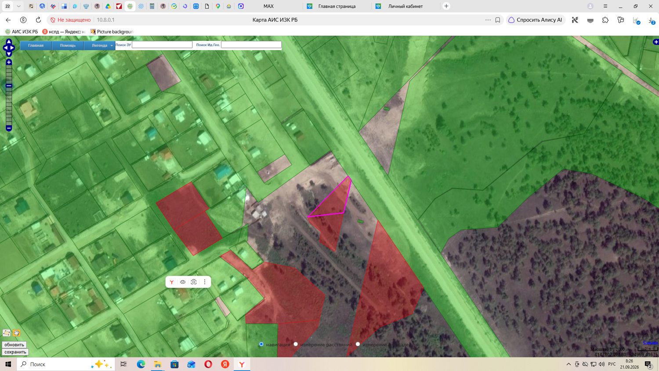Zoom in the map with plus button
This screenshot has height=371, width=659.
[x=9, y=62]
